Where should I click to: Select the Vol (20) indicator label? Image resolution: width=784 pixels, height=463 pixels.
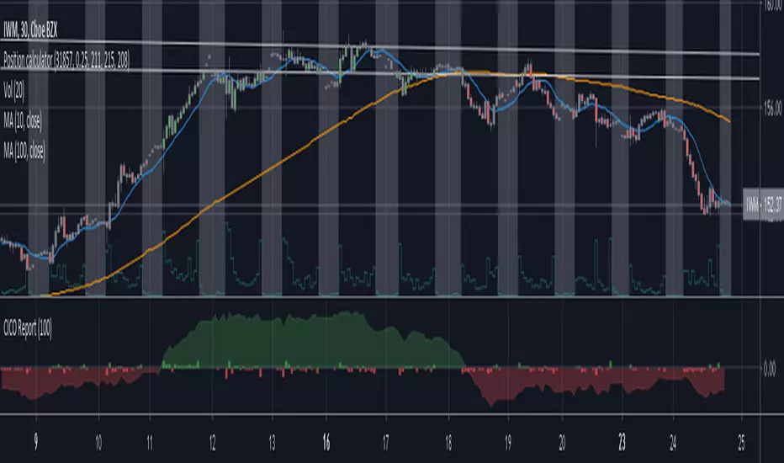click(x=14, y=91)
